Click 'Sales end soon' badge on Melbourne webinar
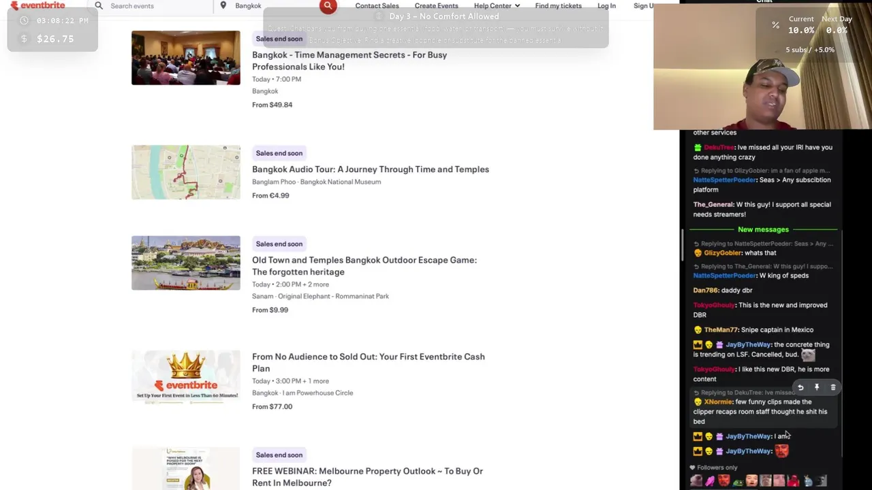The height and width of the screenshot is (490, 872). click(279, 455)
